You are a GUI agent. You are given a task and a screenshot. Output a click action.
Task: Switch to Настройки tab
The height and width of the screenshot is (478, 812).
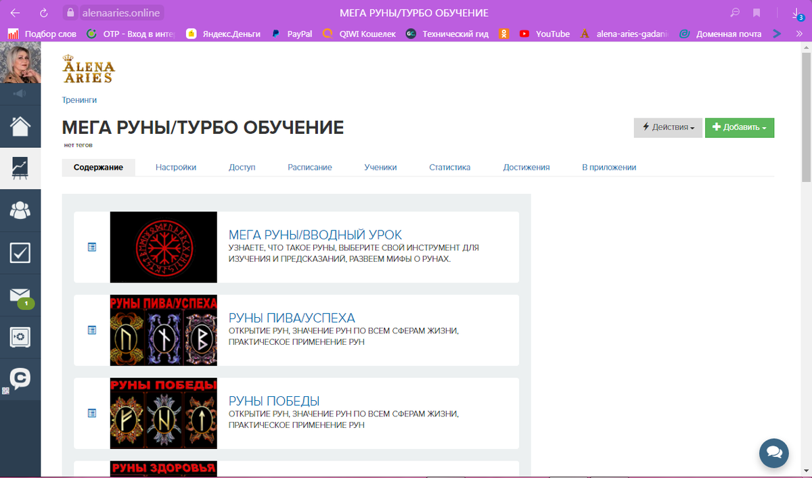[176, 167]
